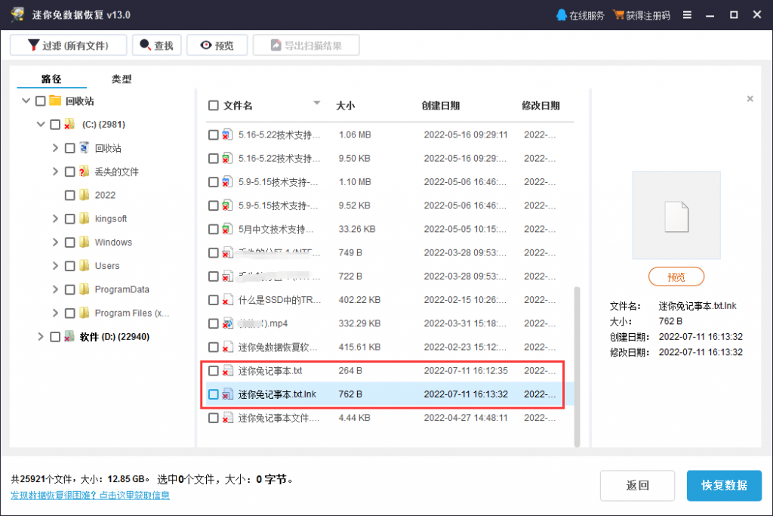Tick the 回收站 root tree checkbox
This screenshot has width=773, height=516.
(x=41, y=101)
